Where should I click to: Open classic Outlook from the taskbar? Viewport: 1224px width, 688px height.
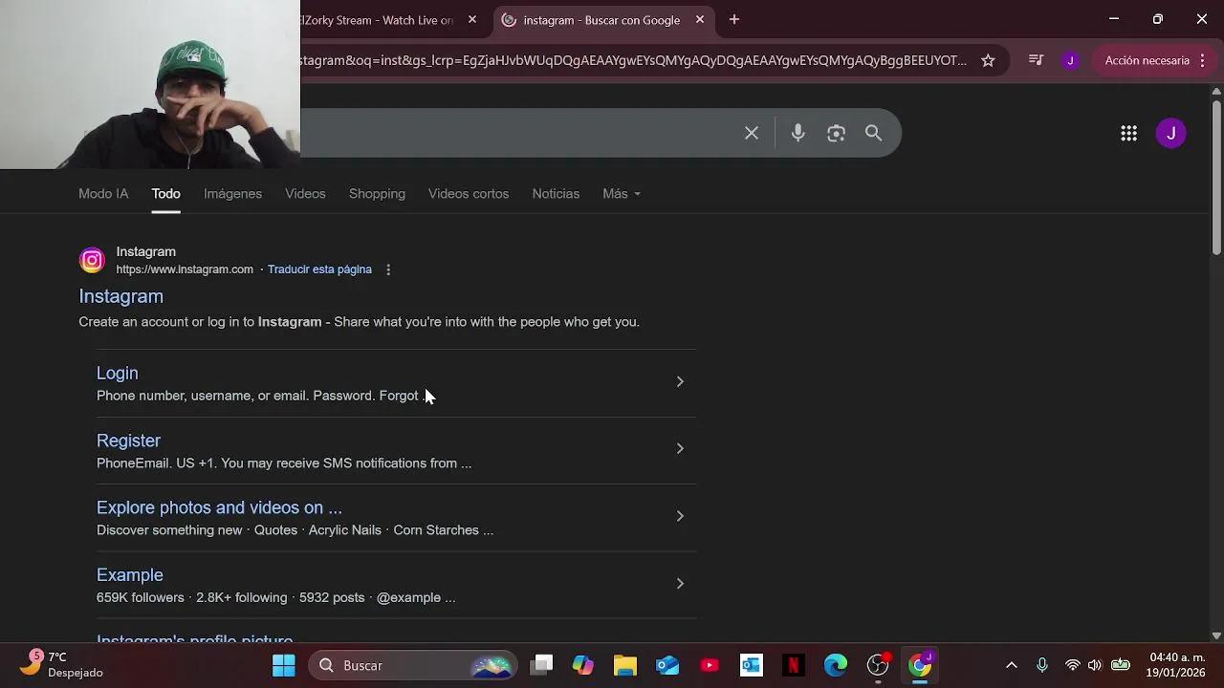[x=752, y=665]
